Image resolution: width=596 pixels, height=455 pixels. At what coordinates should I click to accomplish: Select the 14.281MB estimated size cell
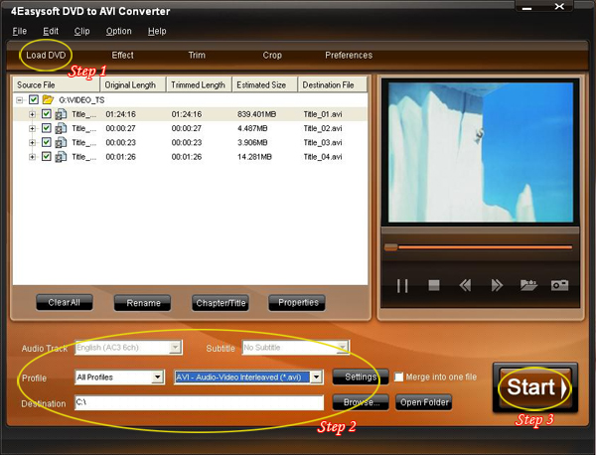[x=254, y=157]
